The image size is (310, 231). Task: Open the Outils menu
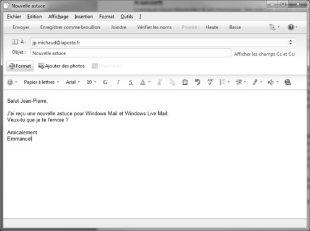click(x=126, y=17)
